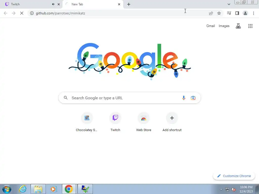Click Customize Chrome button
Screen dimensions: 259x194
[234, 176]
